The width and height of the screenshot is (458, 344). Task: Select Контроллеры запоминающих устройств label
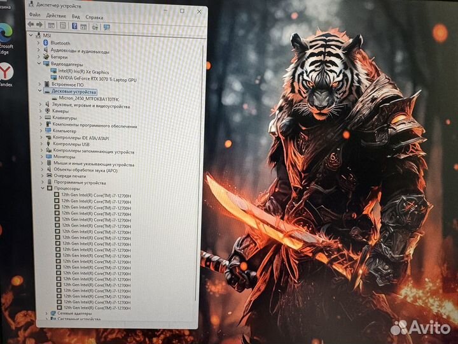click(x=94, y=152)
